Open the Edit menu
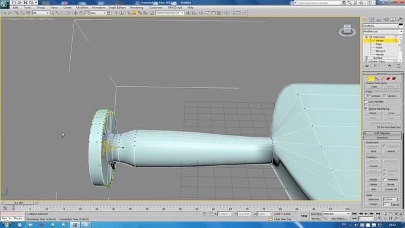The image size is (405, 228). pos(15,8)
